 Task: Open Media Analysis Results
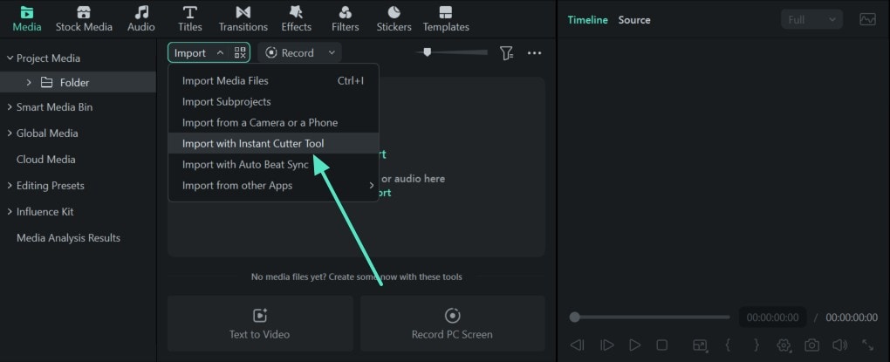(69, 238)
